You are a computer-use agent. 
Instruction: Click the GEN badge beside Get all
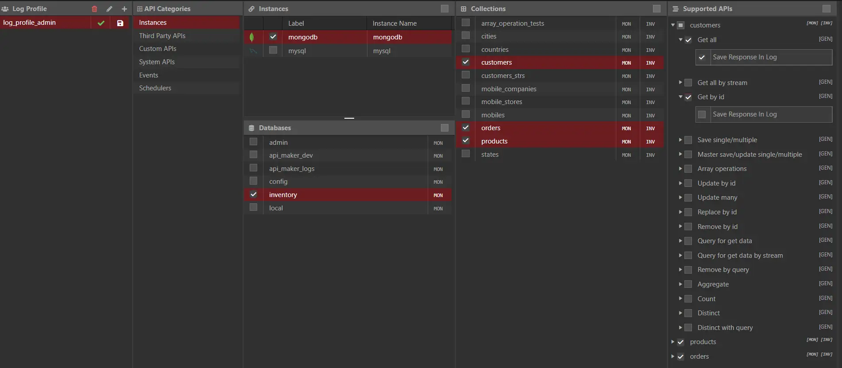pos(826,39)
